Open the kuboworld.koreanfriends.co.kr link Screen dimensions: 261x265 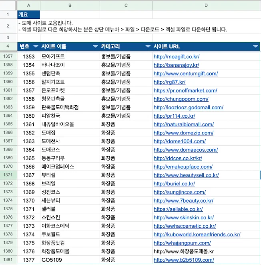click(197, 235)
